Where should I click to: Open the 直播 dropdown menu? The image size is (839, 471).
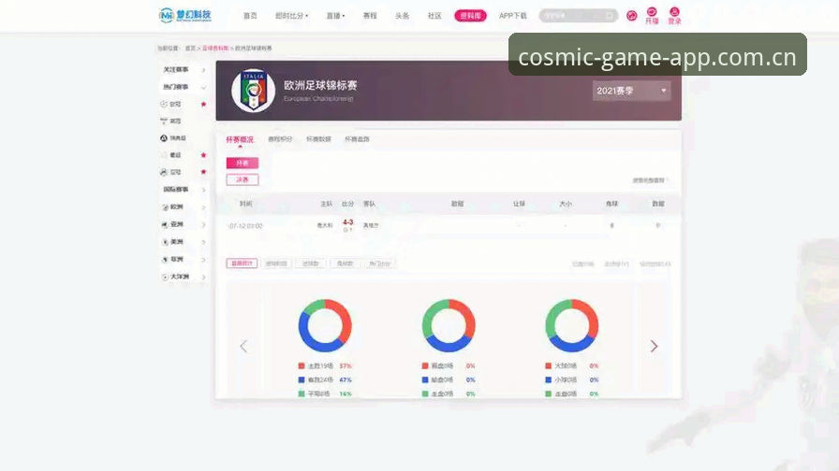[335, 16]
